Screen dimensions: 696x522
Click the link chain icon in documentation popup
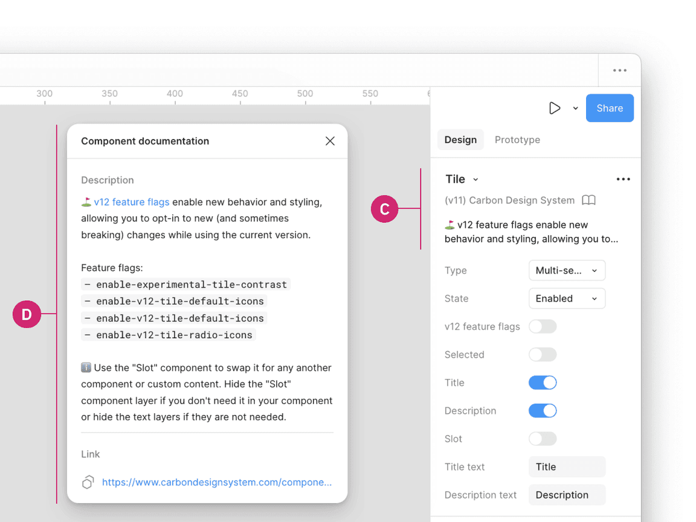click(x=88, y=482)
